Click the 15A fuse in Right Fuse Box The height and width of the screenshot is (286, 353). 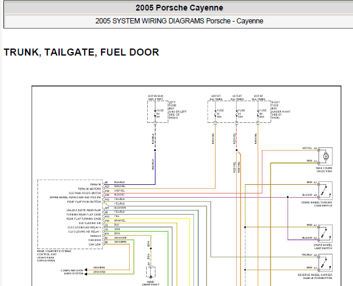[237, 113]
